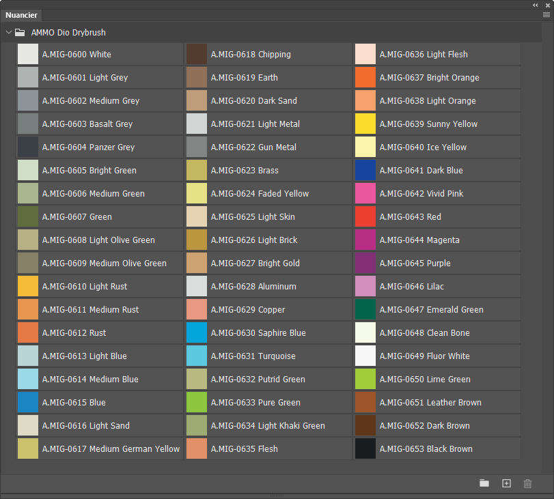554x499 pixels.
Task: Create a new swatch with plus icon
Action: point(506,483)
